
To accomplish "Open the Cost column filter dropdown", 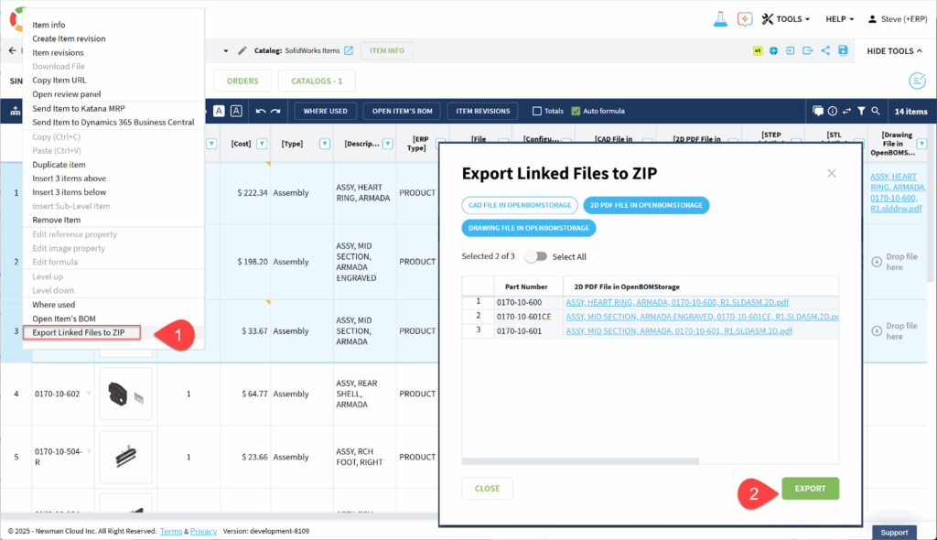I will click(x=262, y=144).
